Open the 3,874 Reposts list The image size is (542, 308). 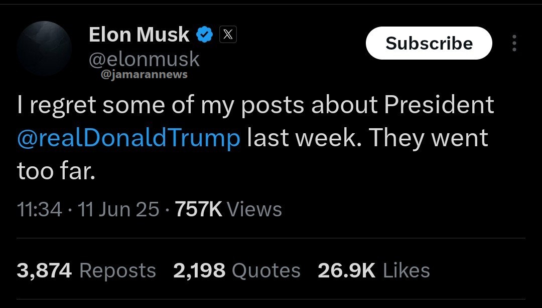(x=86, y=270)
